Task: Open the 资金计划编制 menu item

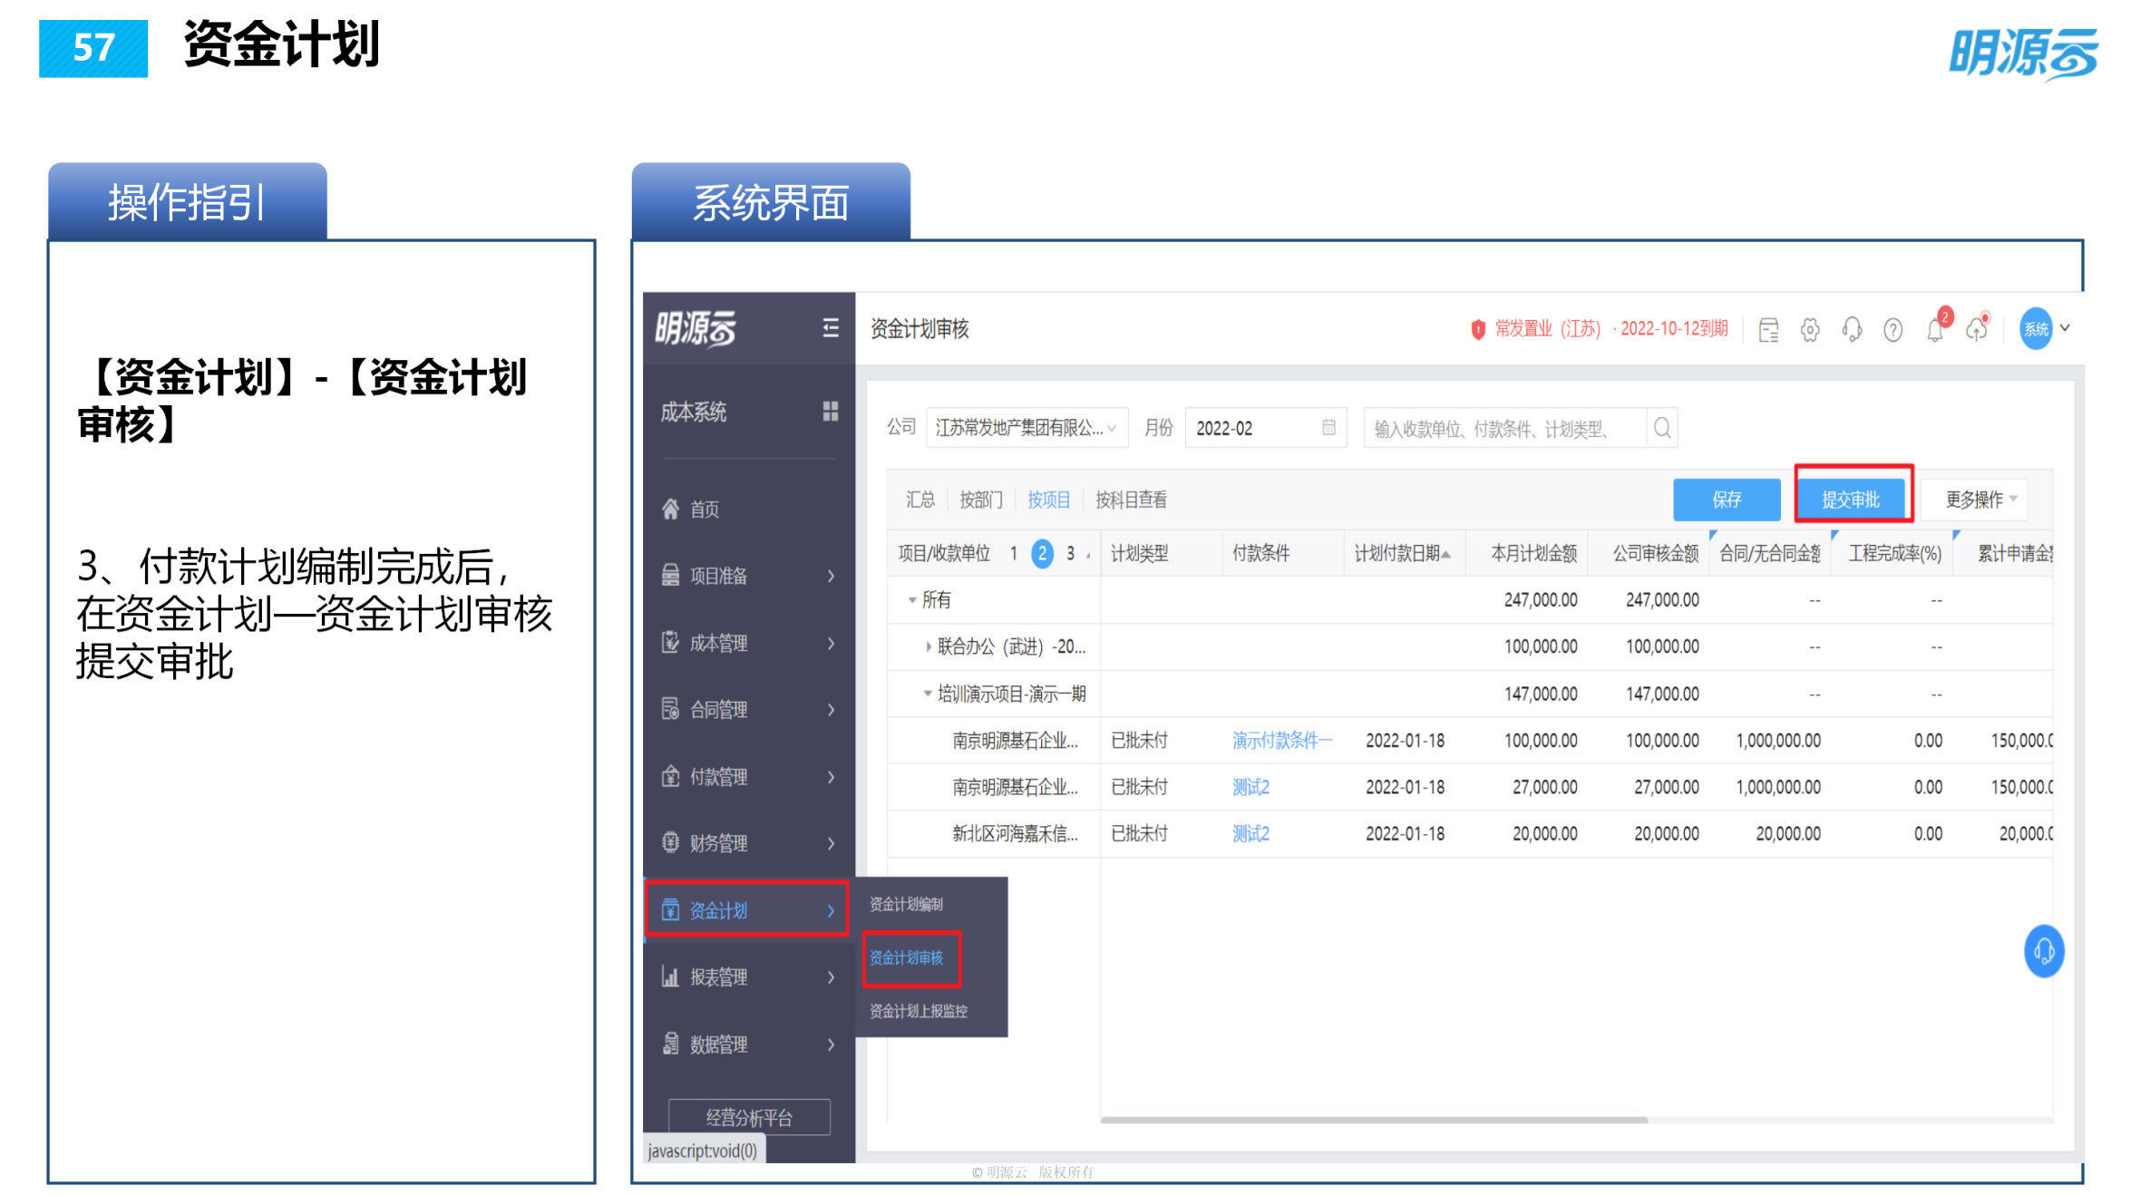Action: pyautogui.click(x=906, y=903)
